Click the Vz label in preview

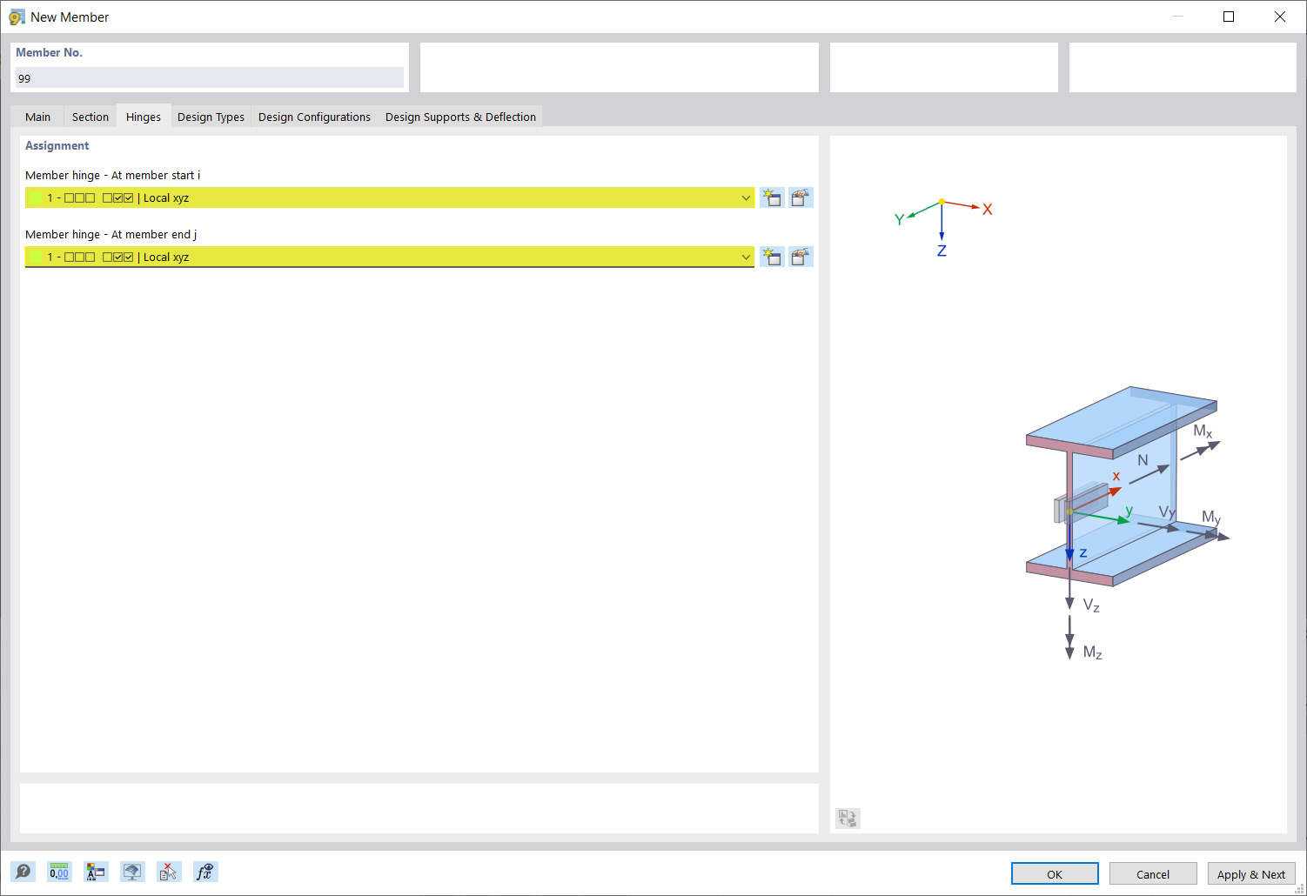[1091, 605]
